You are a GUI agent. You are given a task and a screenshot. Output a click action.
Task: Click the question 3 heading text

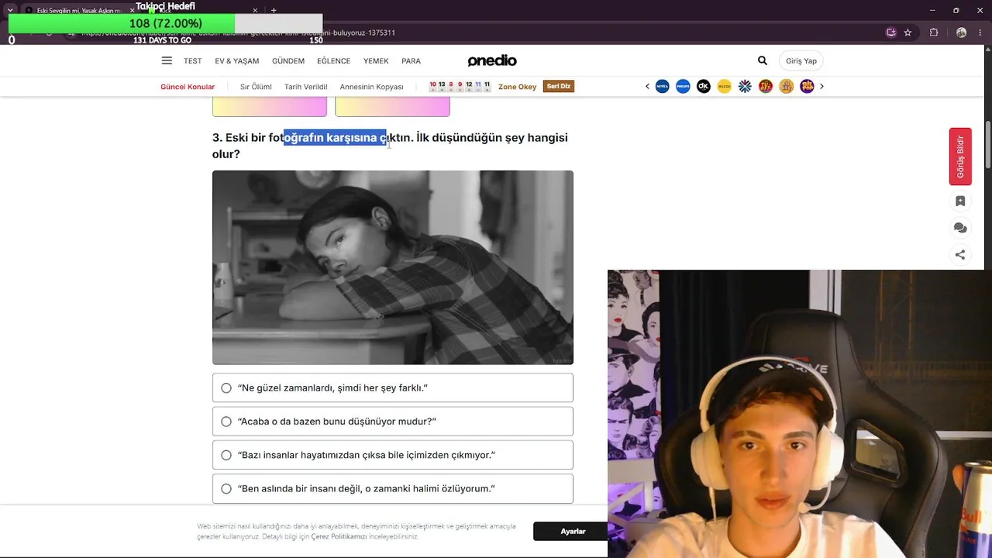click(390, 146)
